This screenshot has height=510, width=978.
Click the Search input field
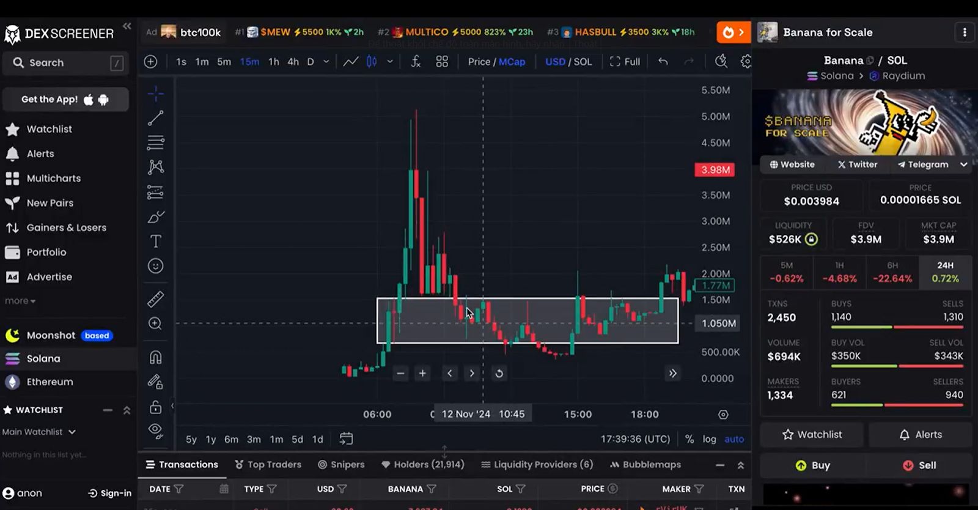[66, 62]
